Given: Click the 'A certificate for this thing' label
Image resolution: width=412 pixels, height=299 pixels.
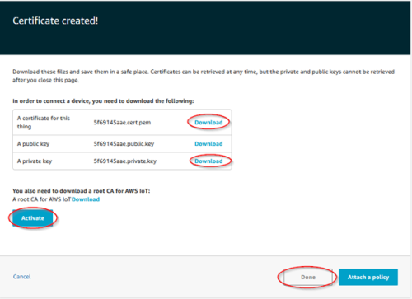Looking at the screenshot, I should (44, 123).
